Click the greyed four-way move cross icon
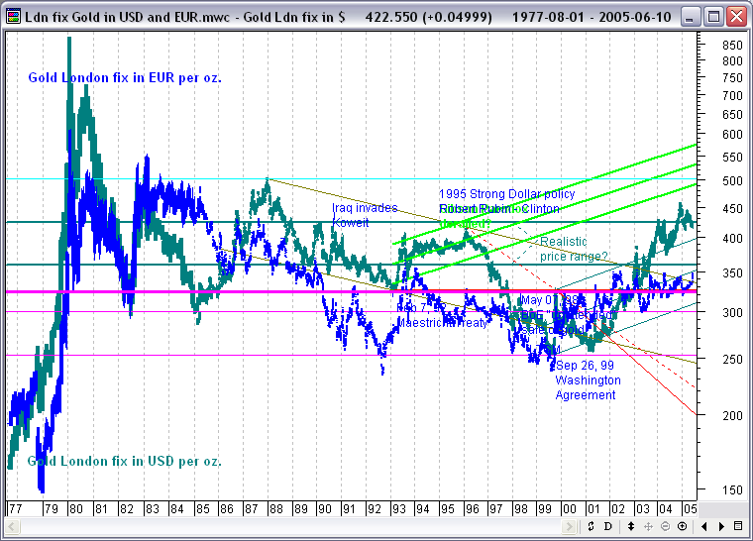753x541 pixels. point(648,525)
